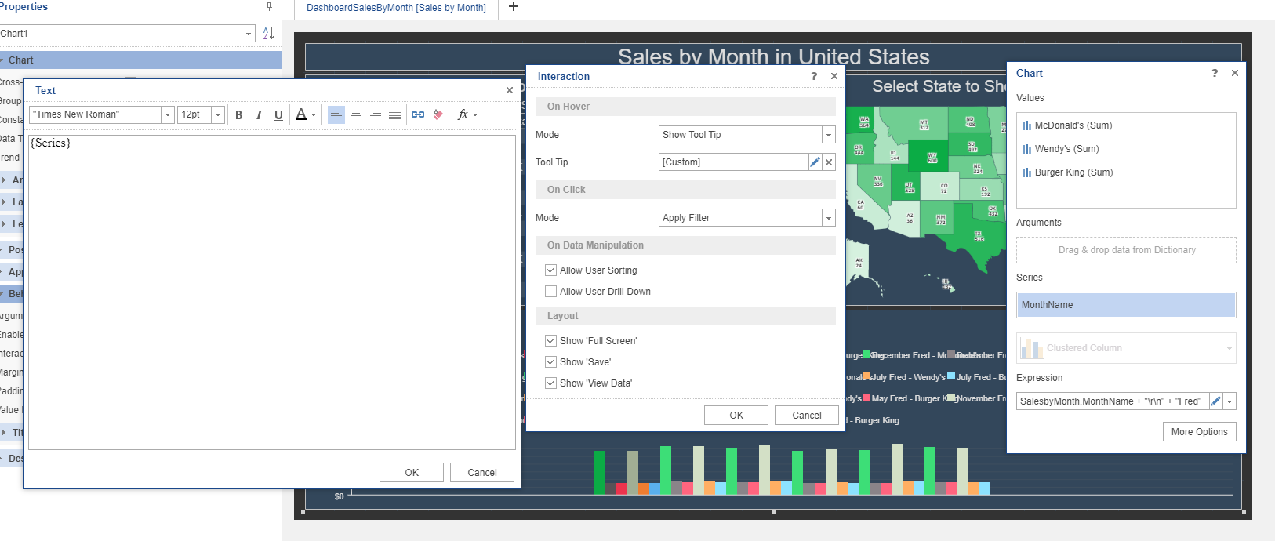Click into the {Series} text area
The width and height of the screenshot is (1275, 541).
coord(272,292)
